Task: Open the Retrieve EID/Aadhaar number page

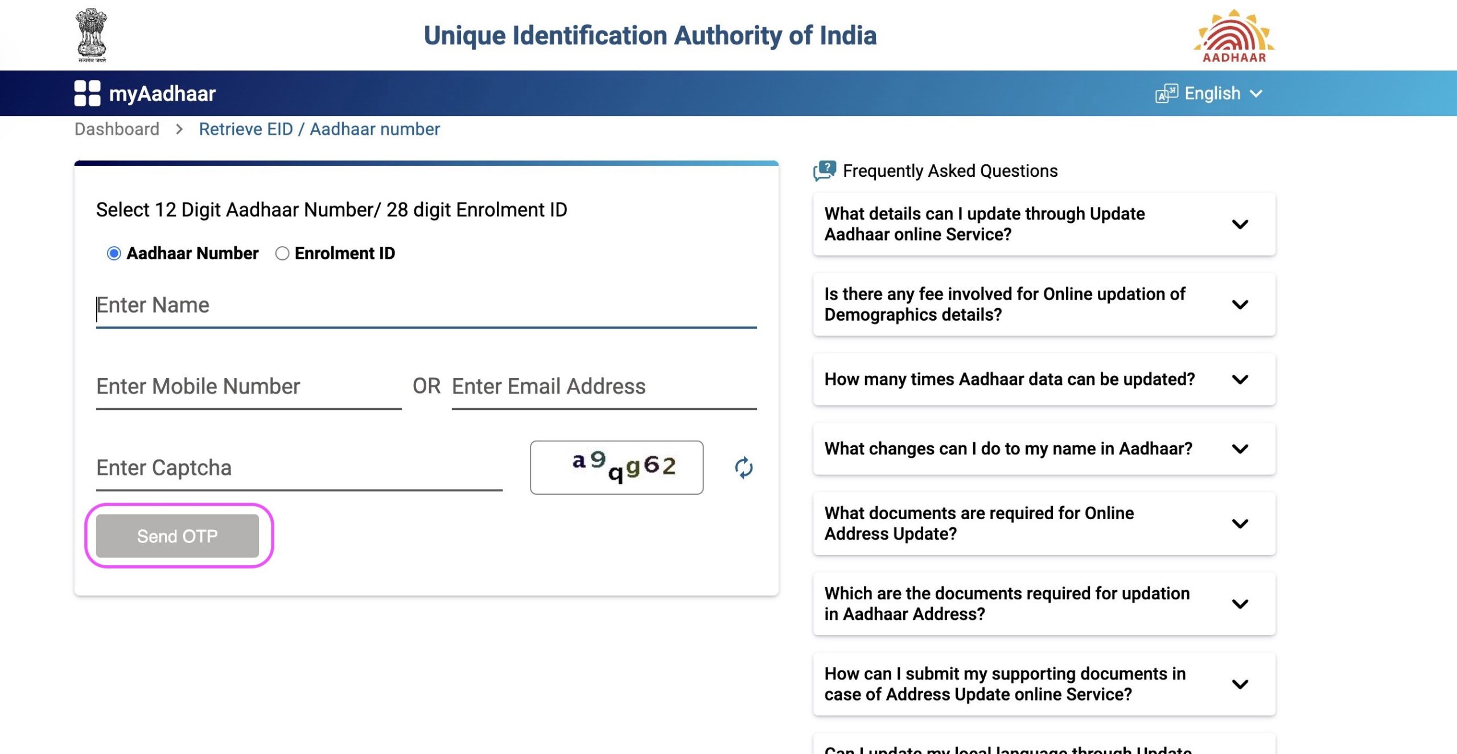Action: click(x=319, y=129)
